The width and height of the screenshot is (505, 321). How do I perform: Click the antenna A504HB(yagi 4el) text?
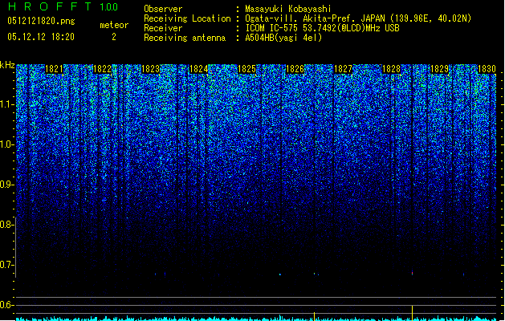(x=283, y=38)
